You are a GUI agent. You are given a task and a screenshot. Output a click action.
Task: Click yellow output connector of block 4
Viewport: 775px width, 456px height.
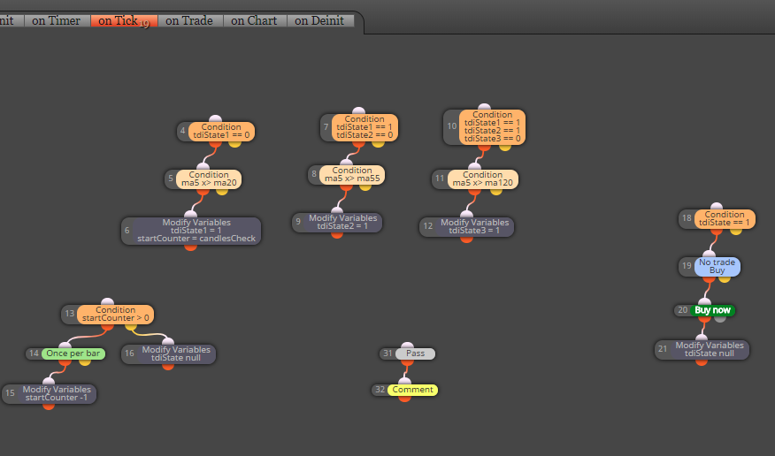(x=234, y=144)
